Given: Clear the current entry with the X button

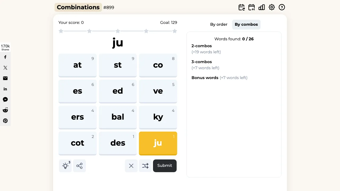Looking at the screenshot, I should [131, 166].
